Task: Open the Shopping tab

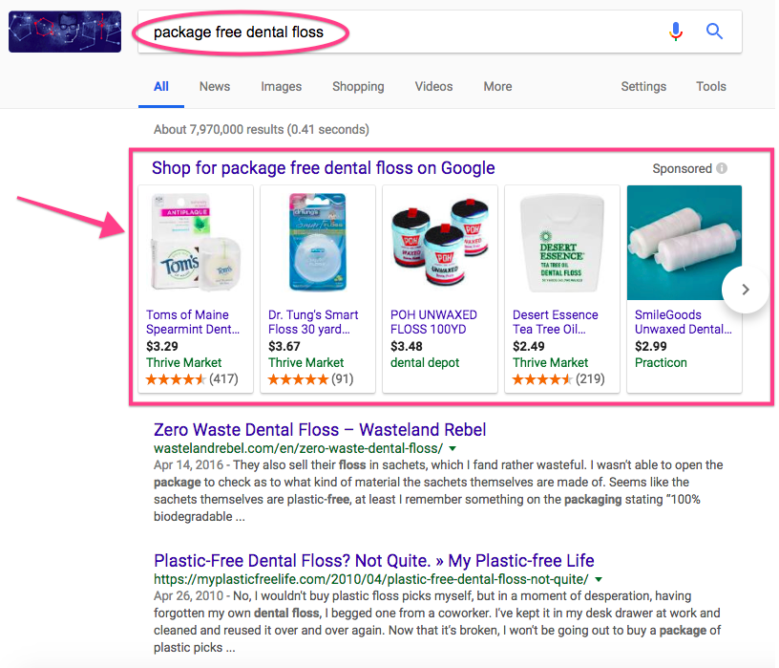Action: click(x=358, y=87)
